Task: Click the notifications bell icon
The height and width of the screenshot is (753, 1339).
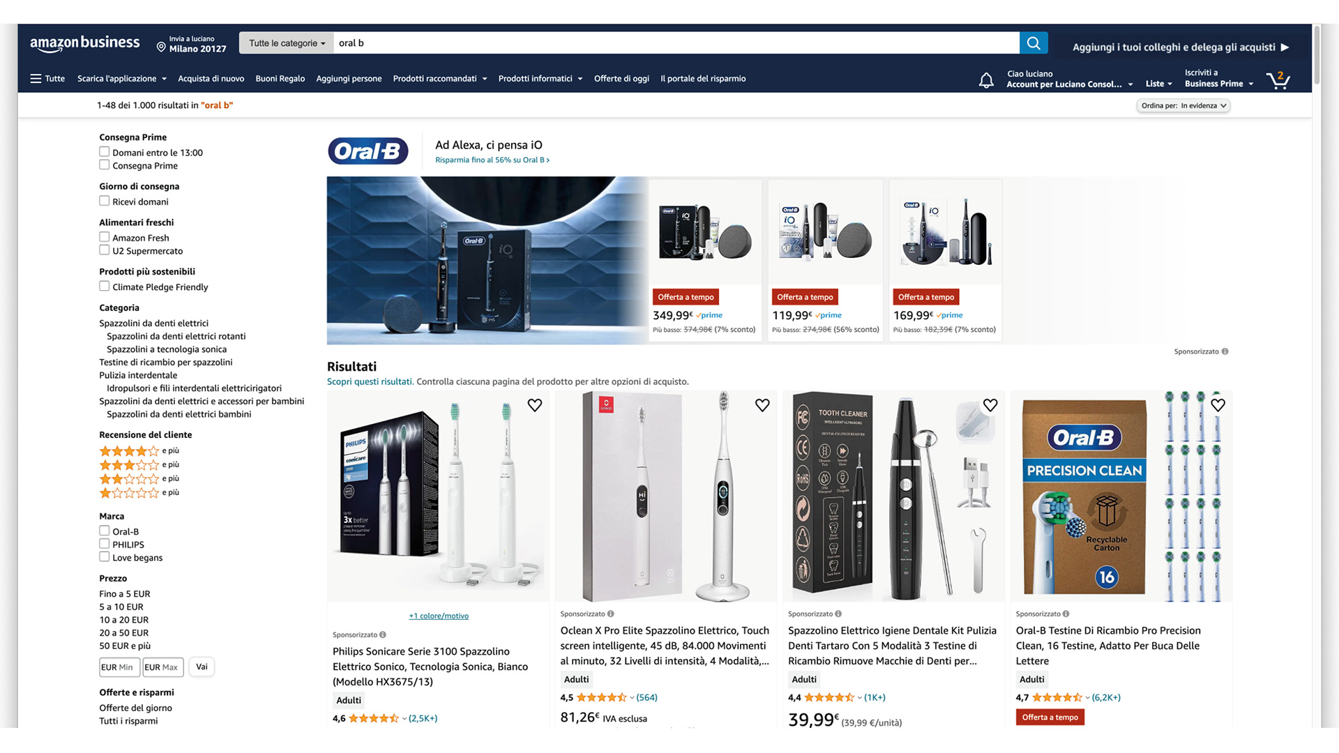Action: click(x=986, y=80)
